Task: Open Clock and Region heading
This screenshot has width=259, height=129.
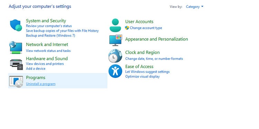Action: 142,52
